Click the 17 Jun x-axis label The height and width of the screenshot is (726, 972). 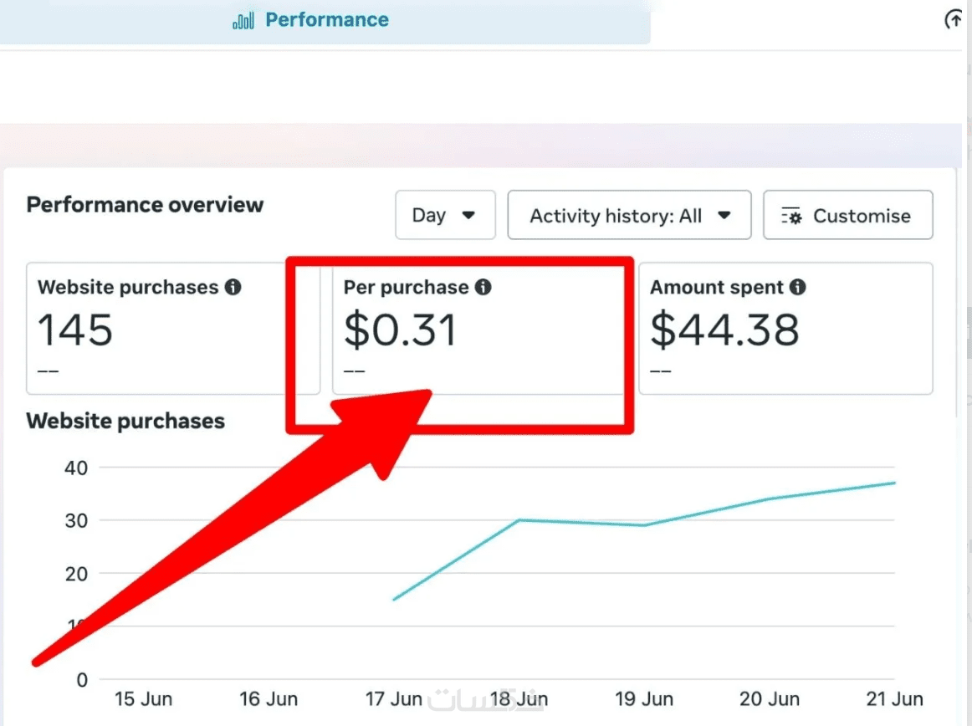[x=394, y=698]
